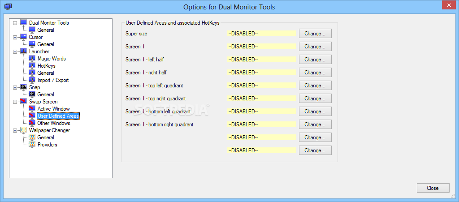Click the Super size hotkey field
The image size is (459, 202).
click(261, 34)
